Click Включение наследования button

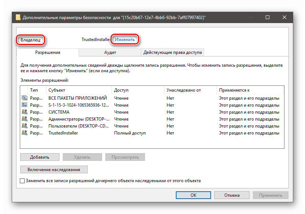click(x=54, y=170)
